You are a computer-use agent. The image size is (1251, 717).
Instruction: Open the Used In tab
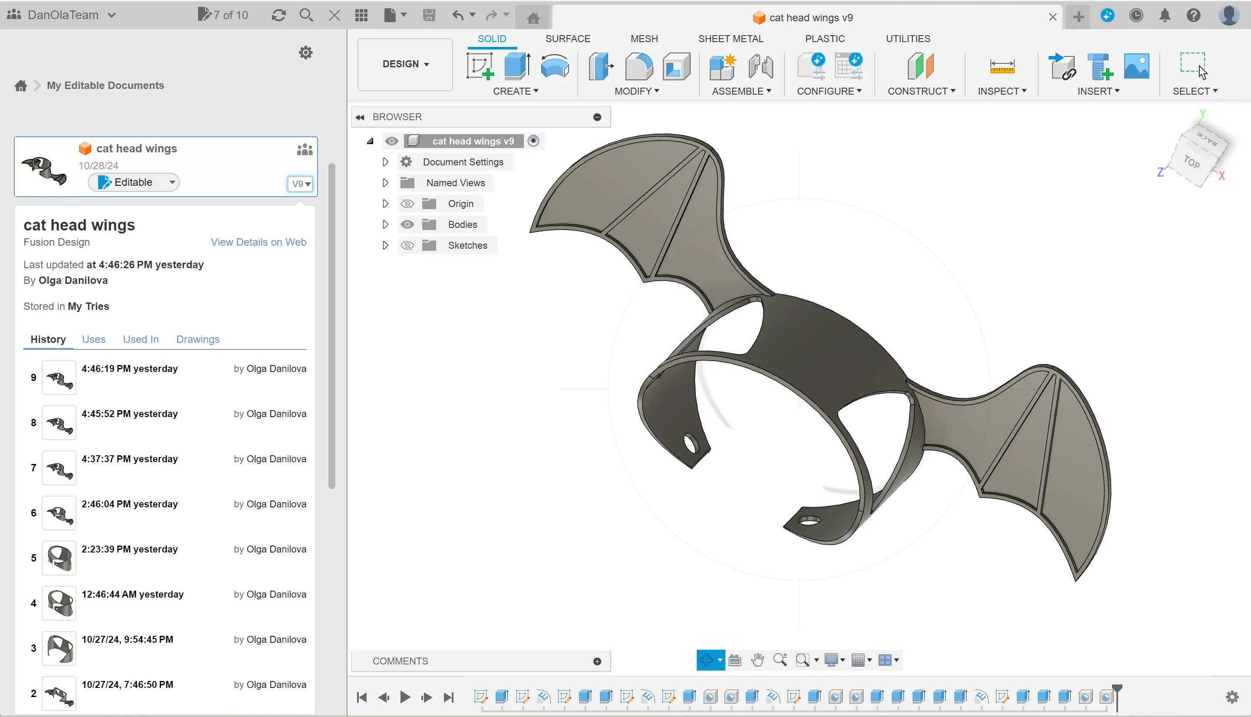coord(140,339)
